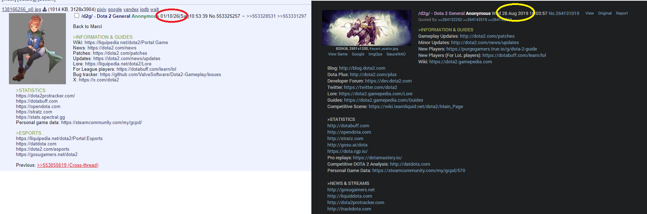
Task: Click View Same under the archive image
Action: pos(338,54)
